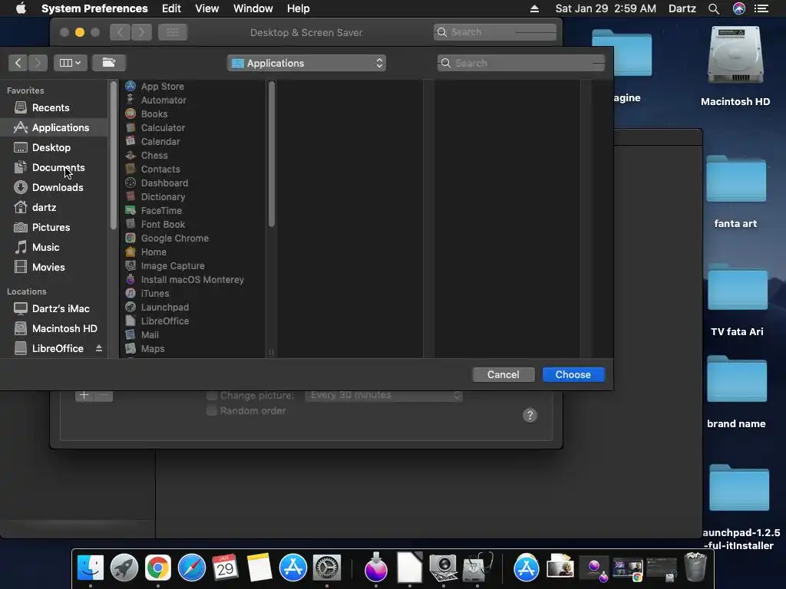This screenshot has width=786, height=589.
Task: Open Notes in the Dock
Action: pyautogui.click(x=259, y=568)
